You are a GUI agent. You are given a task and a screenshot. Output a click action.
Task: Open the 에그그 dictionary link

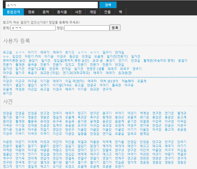[107, 154]
